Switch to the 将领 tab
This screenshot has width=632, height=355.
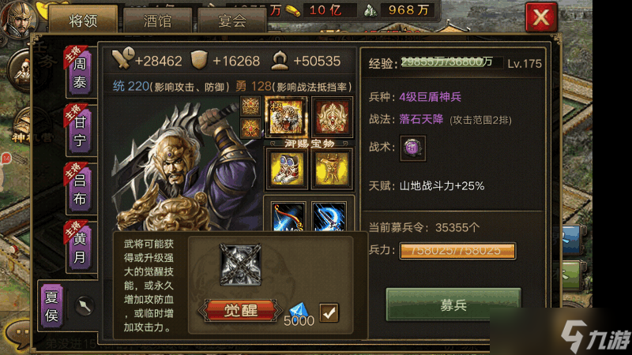pyautogui.click(x=84, y=21)
